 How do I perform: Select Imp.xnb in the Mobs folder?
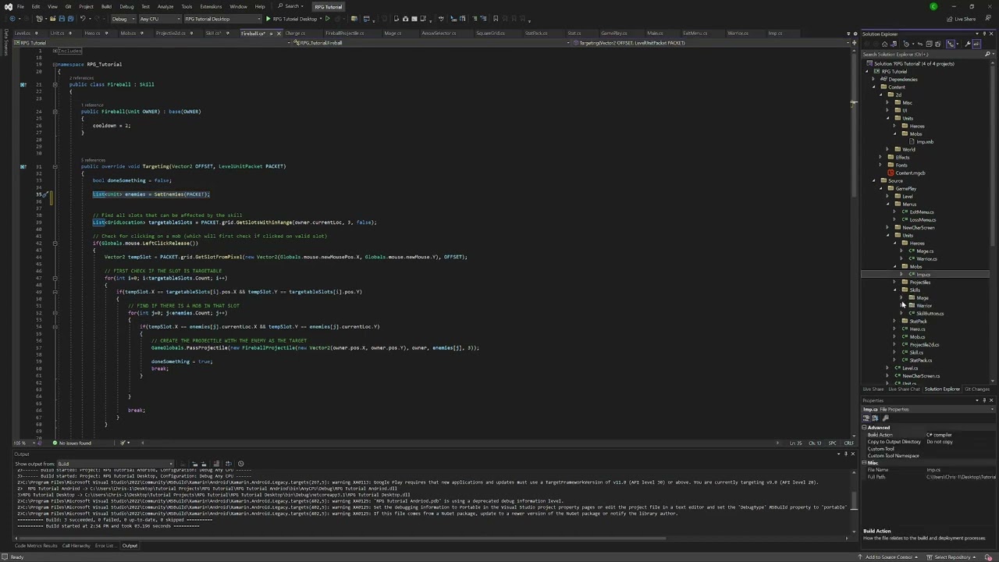point(925,141)
